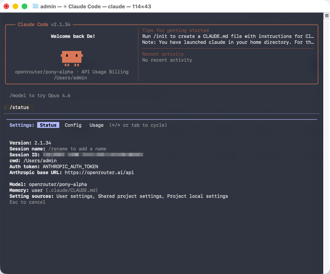Minimize the window with the yellow button
This screenshot has width=330, height=274.
point(15,6)
